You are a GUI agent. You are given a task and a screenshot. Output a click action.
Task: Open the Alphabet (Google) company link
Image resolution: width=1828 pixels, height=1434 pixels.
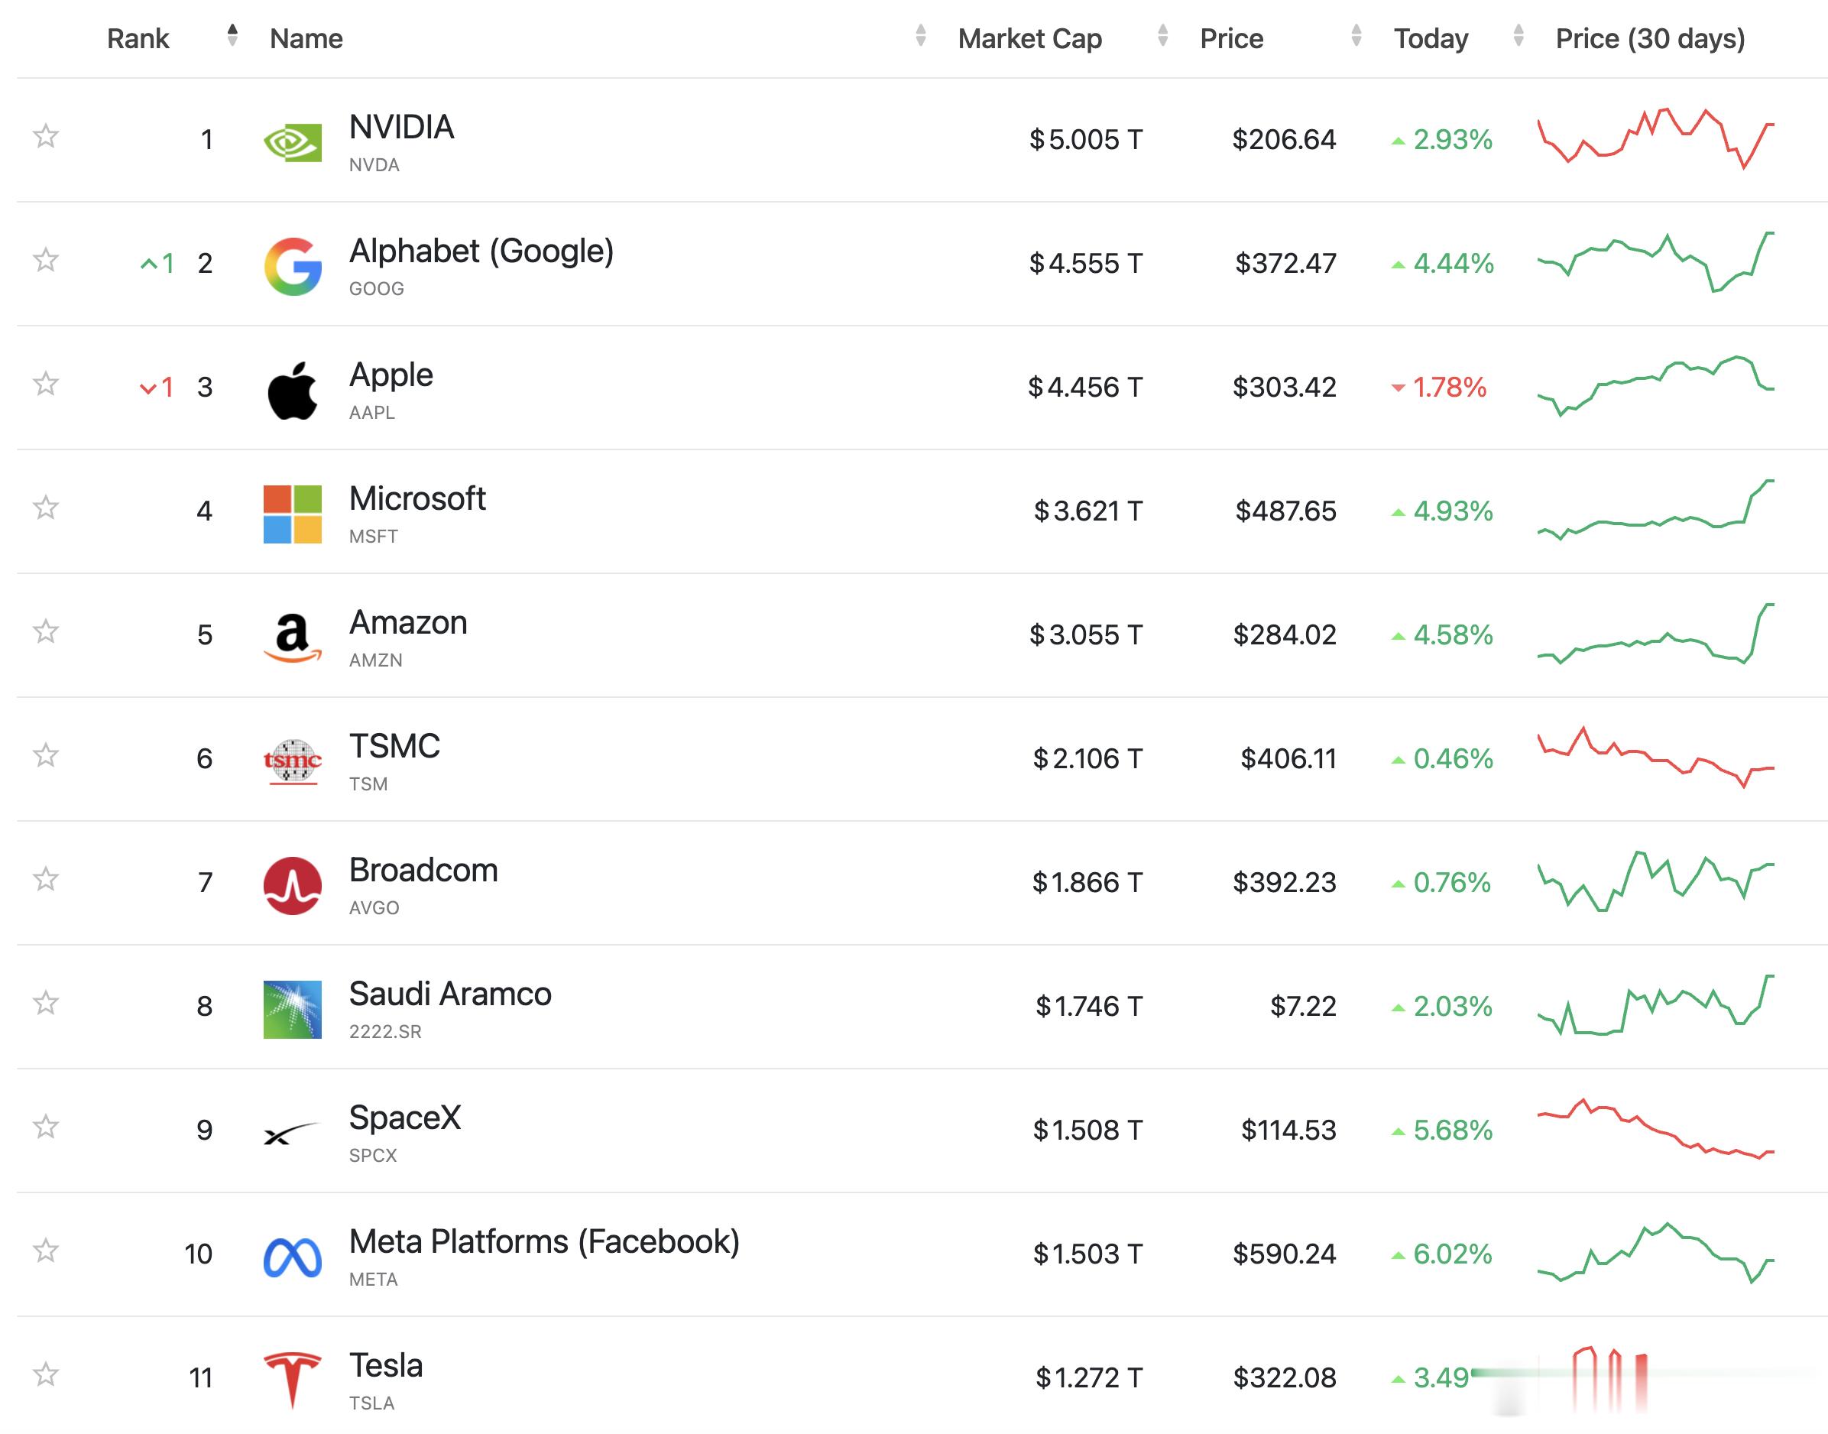tap(481, 251)
